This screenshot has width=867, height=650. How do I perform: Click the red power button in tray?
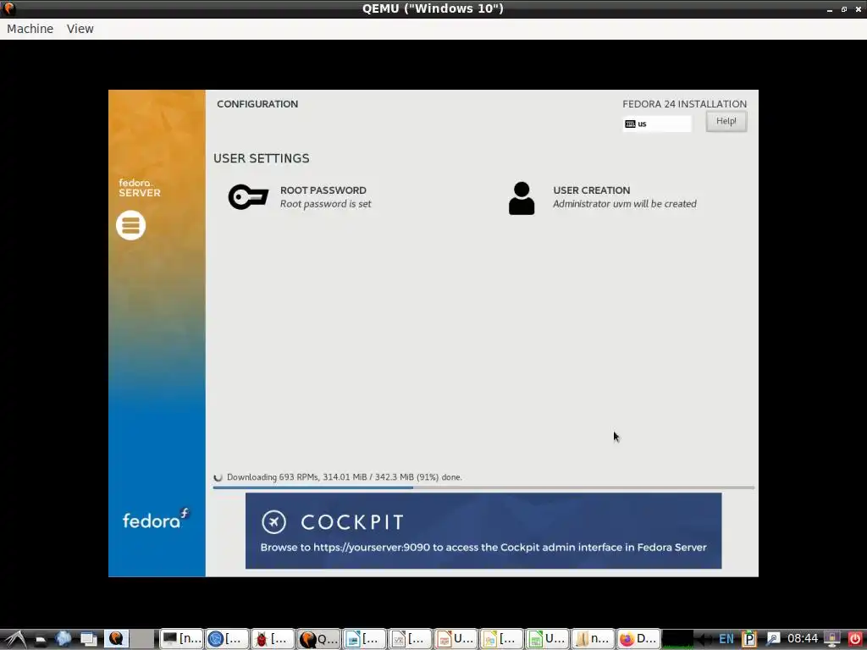coord(855,639)
